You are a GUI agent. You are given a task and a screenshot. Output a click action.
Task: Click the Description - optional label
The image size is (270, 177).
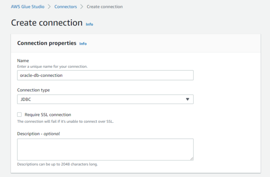click(38, 134)
